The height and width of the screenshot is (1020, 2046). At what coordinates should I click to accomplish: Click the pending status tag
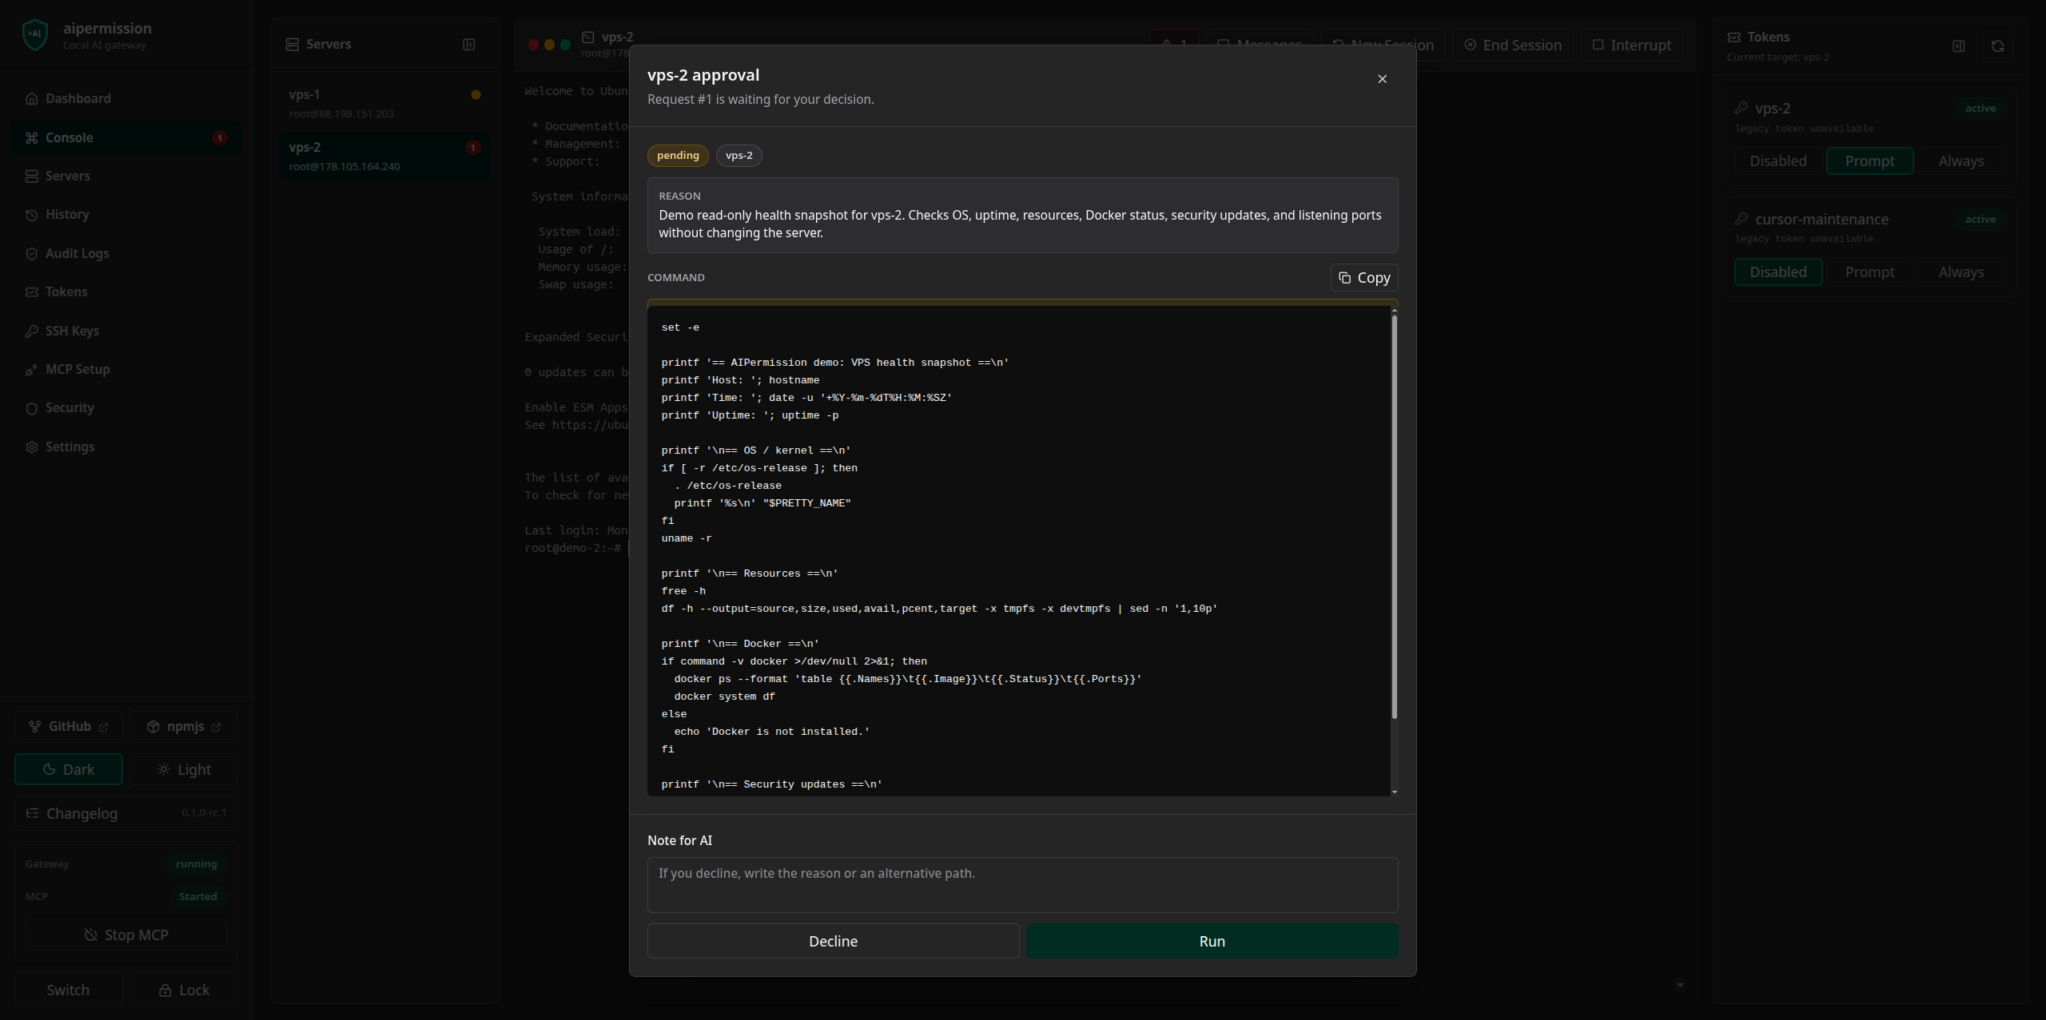[x=678, y=155]
